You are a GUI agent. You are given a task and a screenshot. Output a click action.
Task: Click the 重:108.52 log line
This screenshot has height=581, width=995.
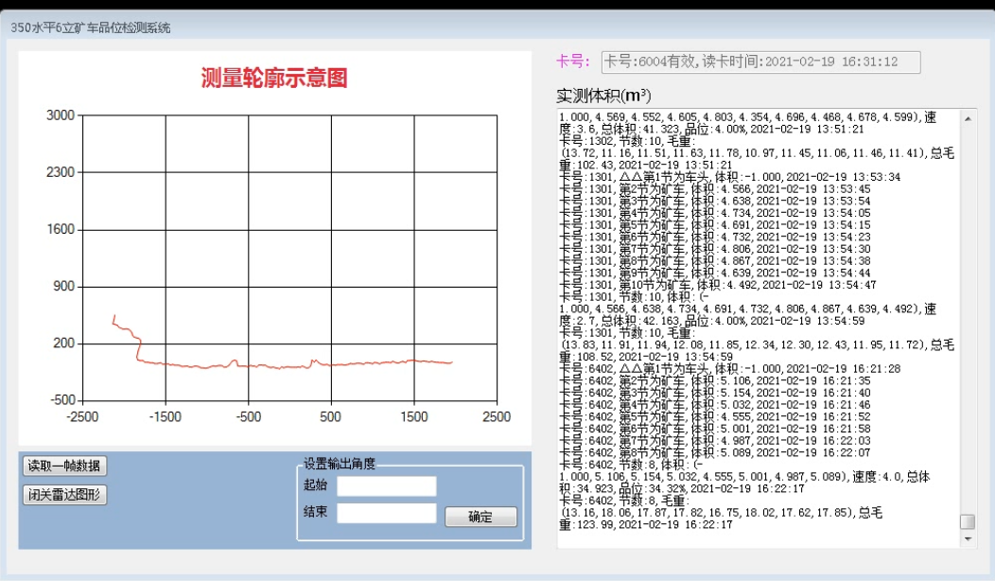[x=645, y=357]
